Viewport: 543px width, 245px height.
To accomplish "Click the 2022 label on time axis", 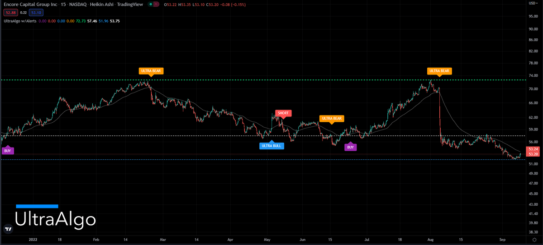I will pos(33,240).
